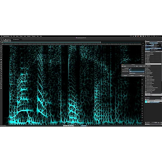Viewport: 162px width, 162px height.
Task: Select the Normalize module
Action: (x=153, y=71)
